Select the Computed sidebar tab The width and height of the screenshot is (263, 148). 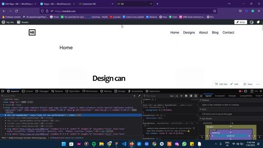coord(220,96)
